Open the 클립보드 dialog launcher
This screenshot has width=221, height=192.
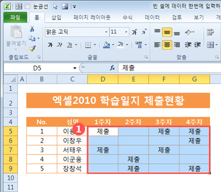39,57
